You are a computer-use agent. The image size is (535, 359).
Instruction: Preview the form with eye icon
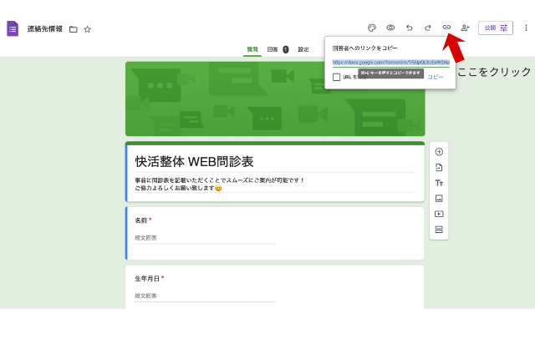(x=390, y=28)
